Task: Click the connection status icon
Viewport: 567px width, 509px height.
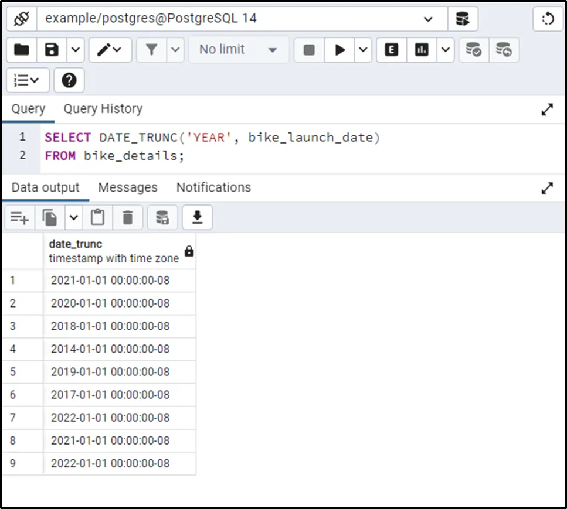Action: [22, 19]
